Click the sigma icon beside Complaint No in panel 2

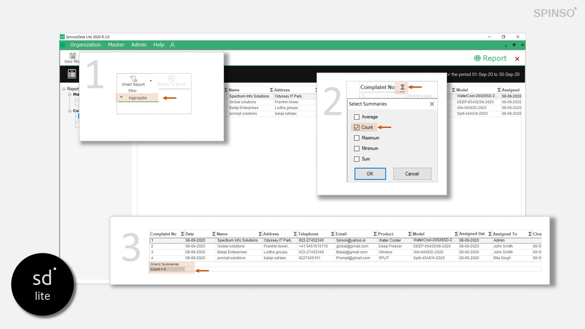[x=402, y=87]
